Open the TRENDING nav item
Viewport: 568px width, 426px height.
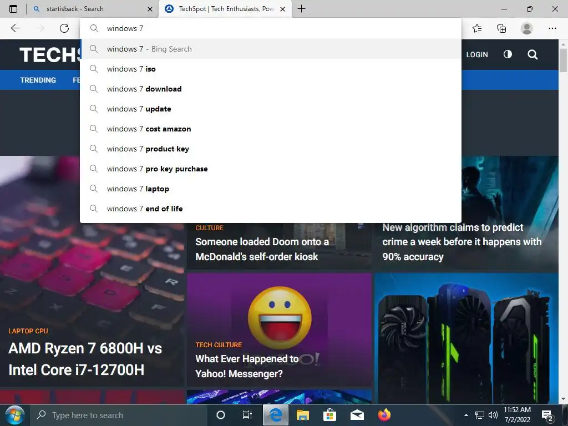38,80
